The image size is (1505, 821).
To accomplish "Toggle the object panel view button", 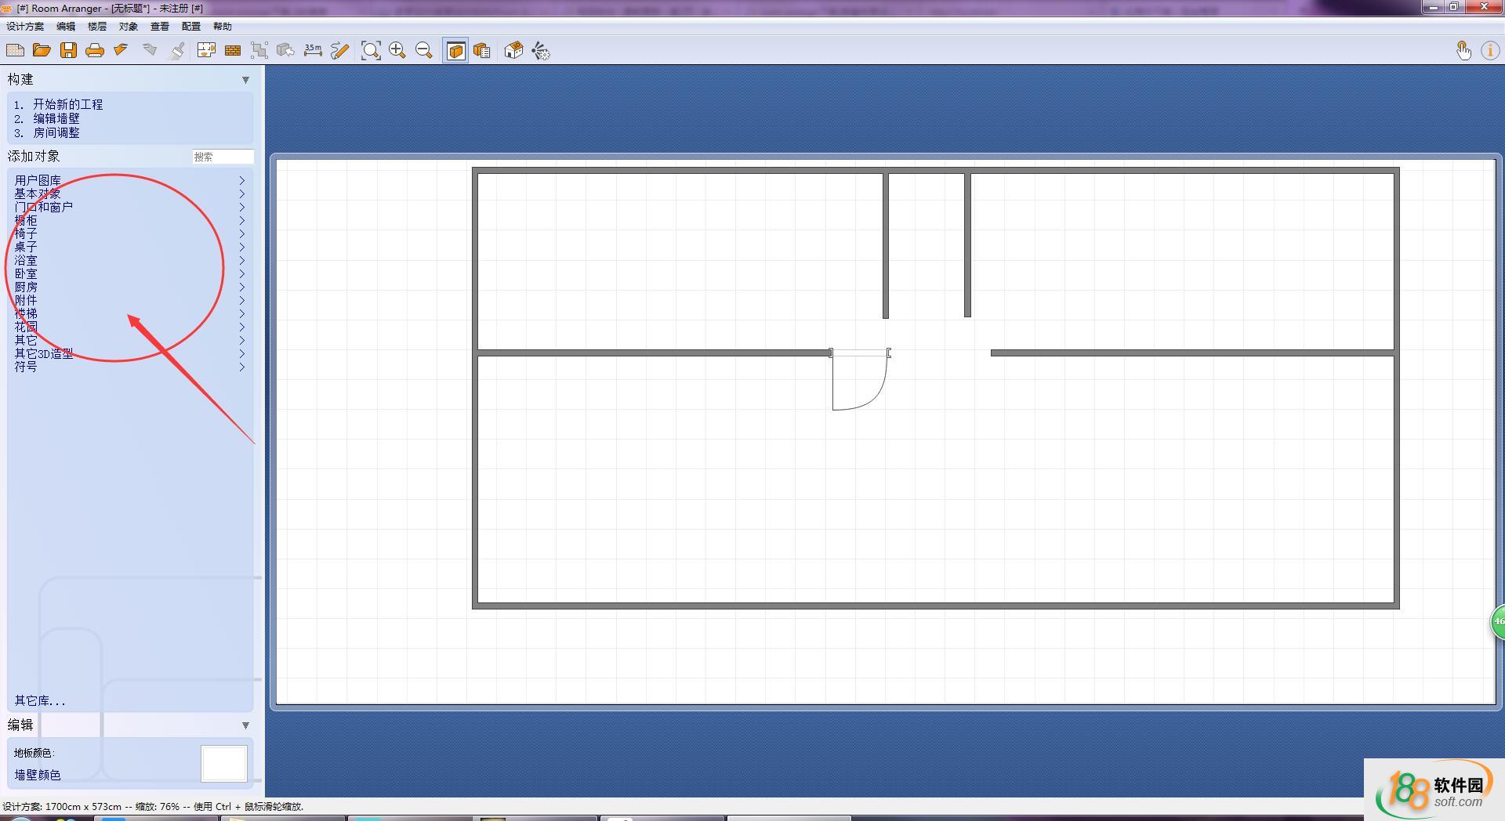I will [455, 51].
